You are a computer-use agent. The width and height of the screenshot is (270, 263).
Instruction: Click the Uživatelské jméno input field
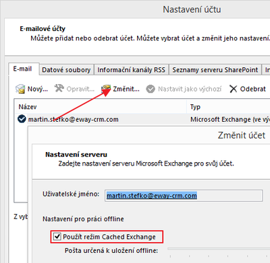[184, 196]
